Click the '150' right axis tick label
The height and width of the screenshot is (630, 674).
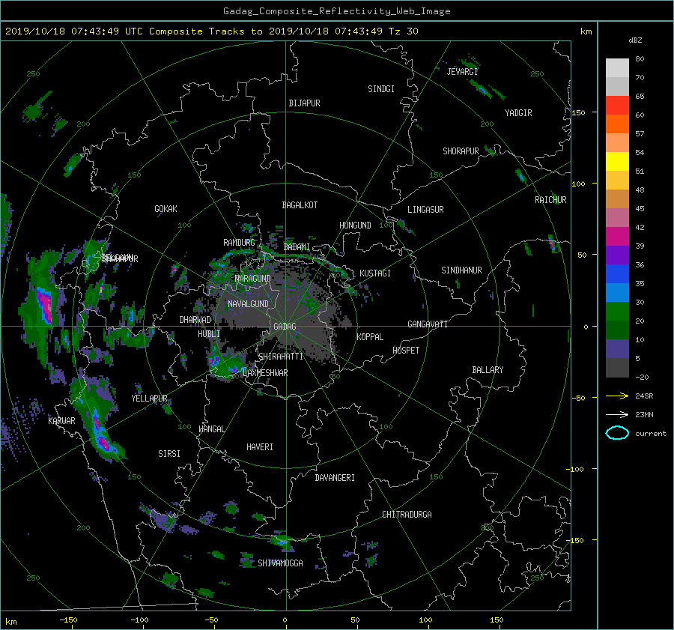[579, 112]
